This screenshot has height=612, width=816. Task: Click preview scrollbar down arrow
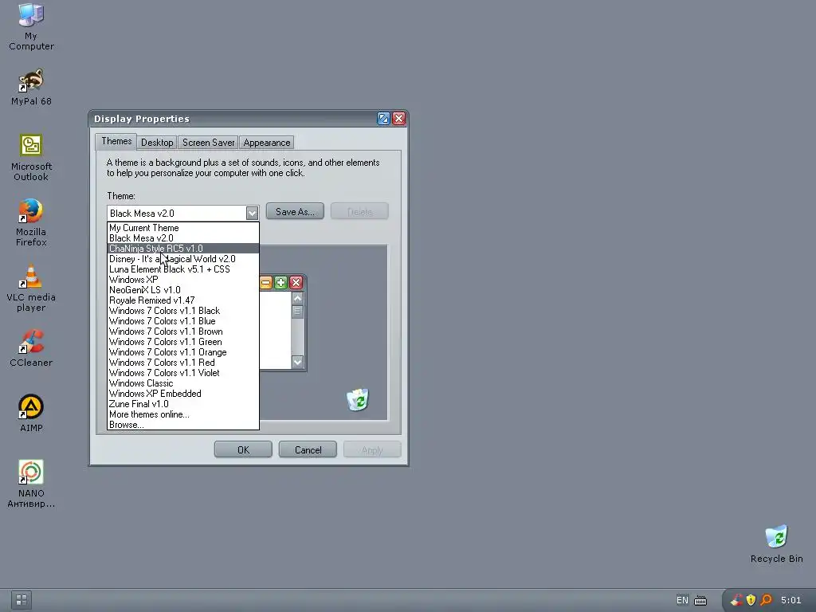click(298, 362)
